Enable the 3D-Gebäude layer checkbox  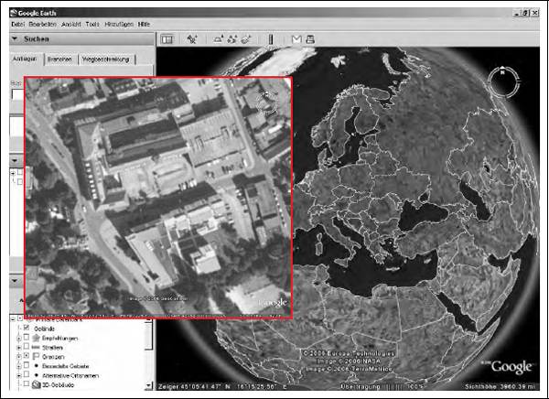point(27,384)
